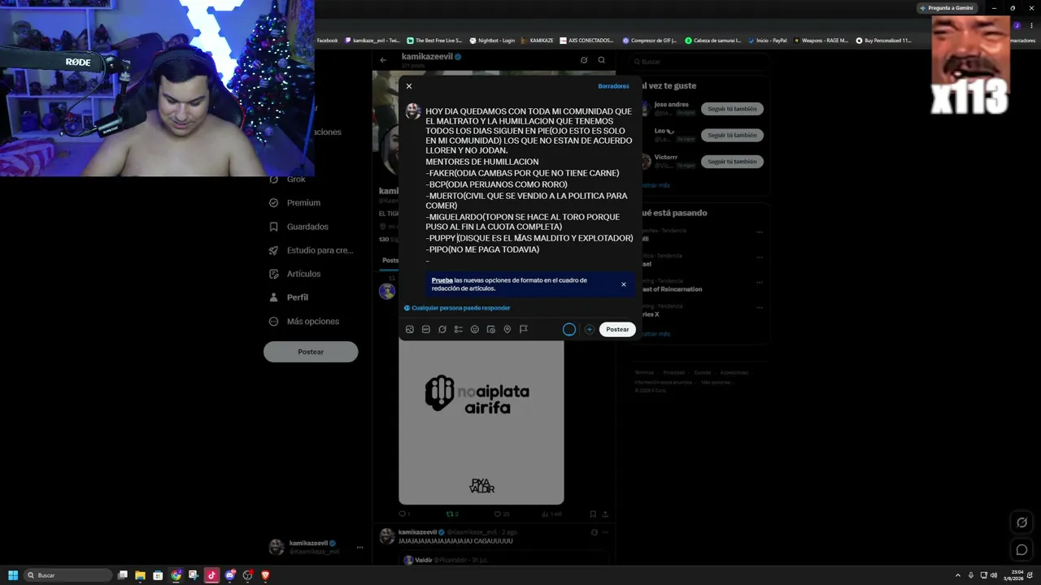Image resolution: width=1041 pixels, height=585 pixels.
Task: Open account menu dots beside kamikazeevil
Action: pyautogui.click(x=359, y=548)
